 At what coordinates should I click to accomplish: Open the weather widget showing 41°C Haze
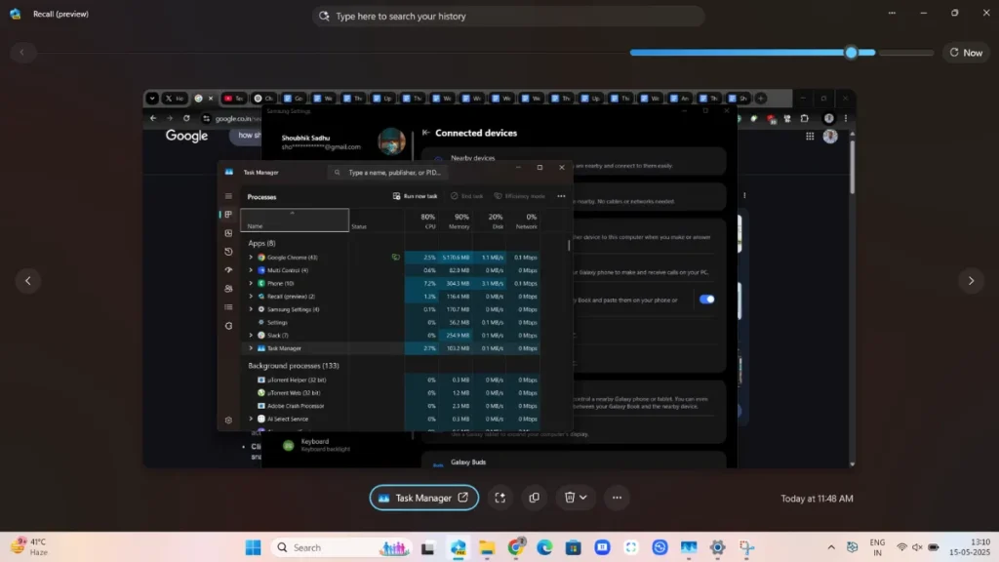30,546
